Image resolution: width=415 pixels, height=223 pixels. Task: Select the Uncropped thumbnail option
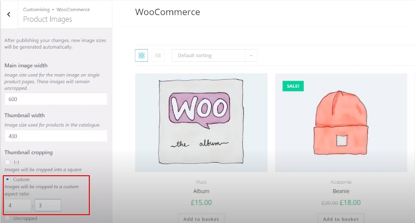7,218
